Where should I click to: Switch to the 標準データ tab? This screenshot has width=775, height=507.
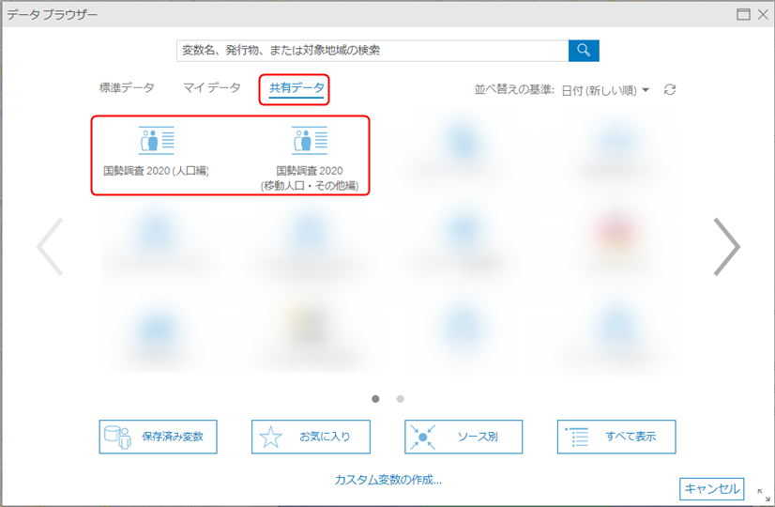click(127, 88)
